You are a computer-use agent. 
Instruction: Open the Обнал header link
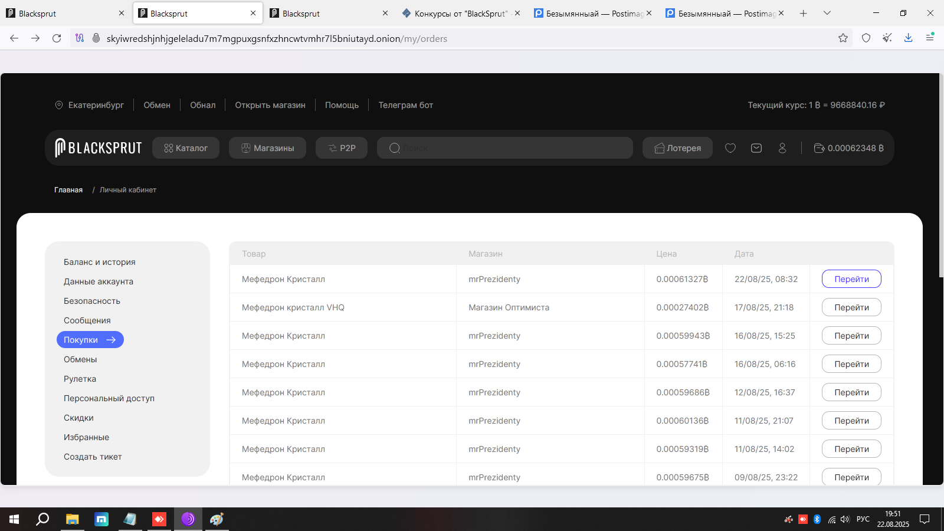203,105
